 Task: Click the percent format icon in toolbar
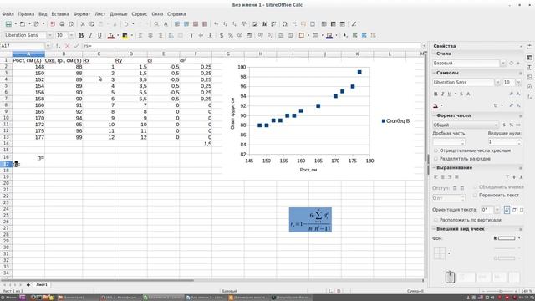[x=231, y=35]
